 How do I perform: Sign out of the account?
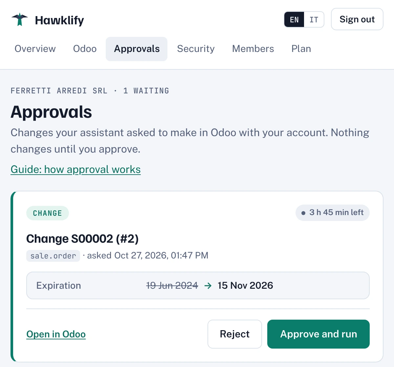[357, 19]
